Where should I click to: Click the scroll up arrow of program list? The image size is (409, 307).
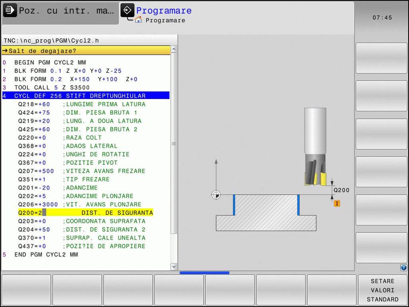(174, 49)
